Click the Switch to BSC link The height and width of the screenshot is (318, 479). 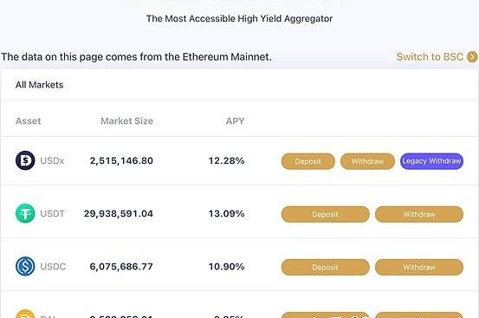pos(430,57)
